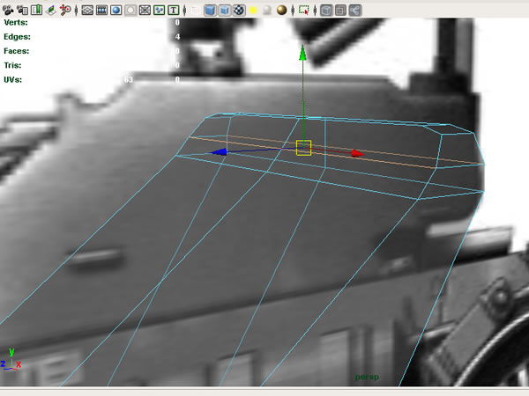This screenshot has width=529, height=396.
Task: Toggle the Field Chart icon
Action: 145,10
